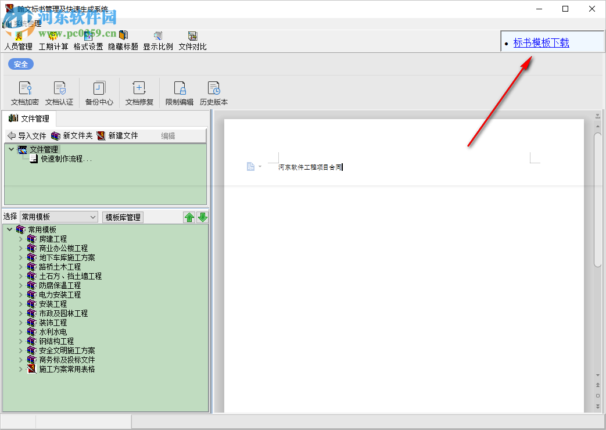Open the 标书模板下载 link

point(541,42)
